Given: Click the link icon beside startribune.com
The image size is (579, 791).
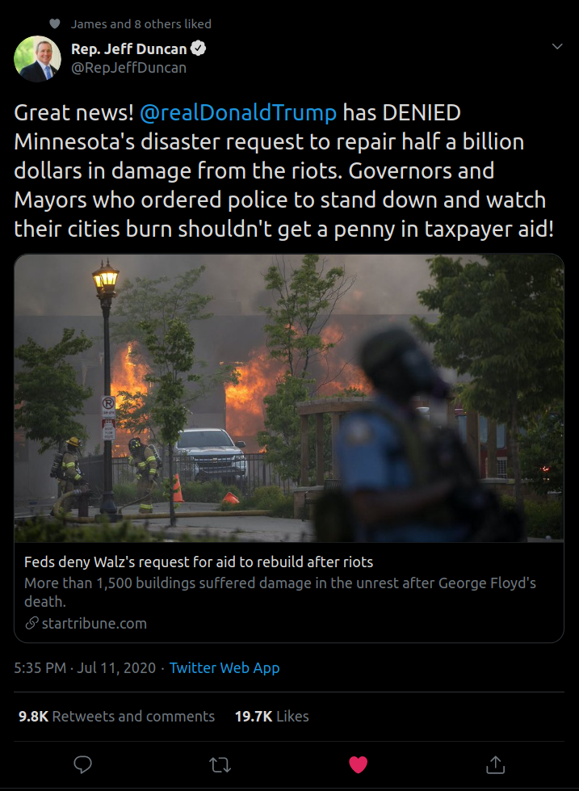Looking at the screenshot, I should 31,624.
